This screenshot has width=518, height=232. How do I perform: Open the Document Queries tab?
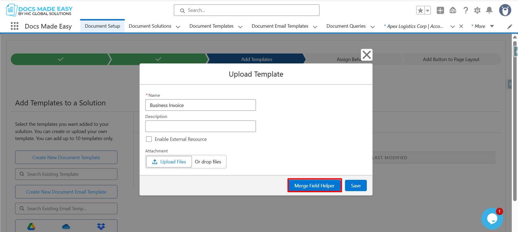click(346, 26)
